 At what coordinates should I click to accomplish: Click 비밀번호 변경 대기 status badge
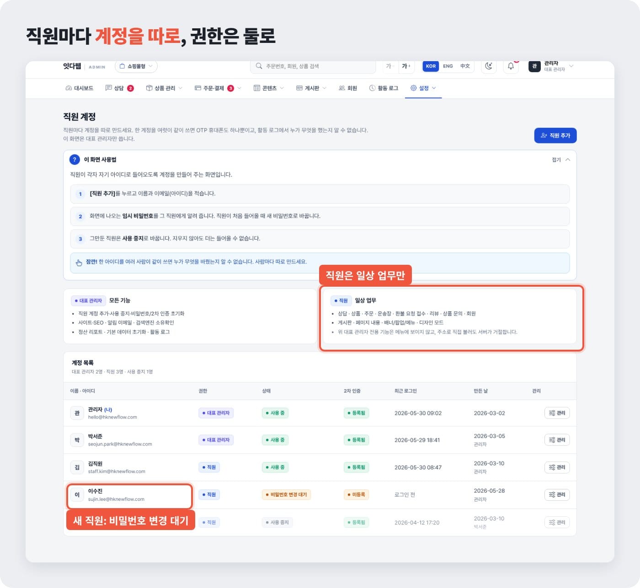click(x=286, y=495)
